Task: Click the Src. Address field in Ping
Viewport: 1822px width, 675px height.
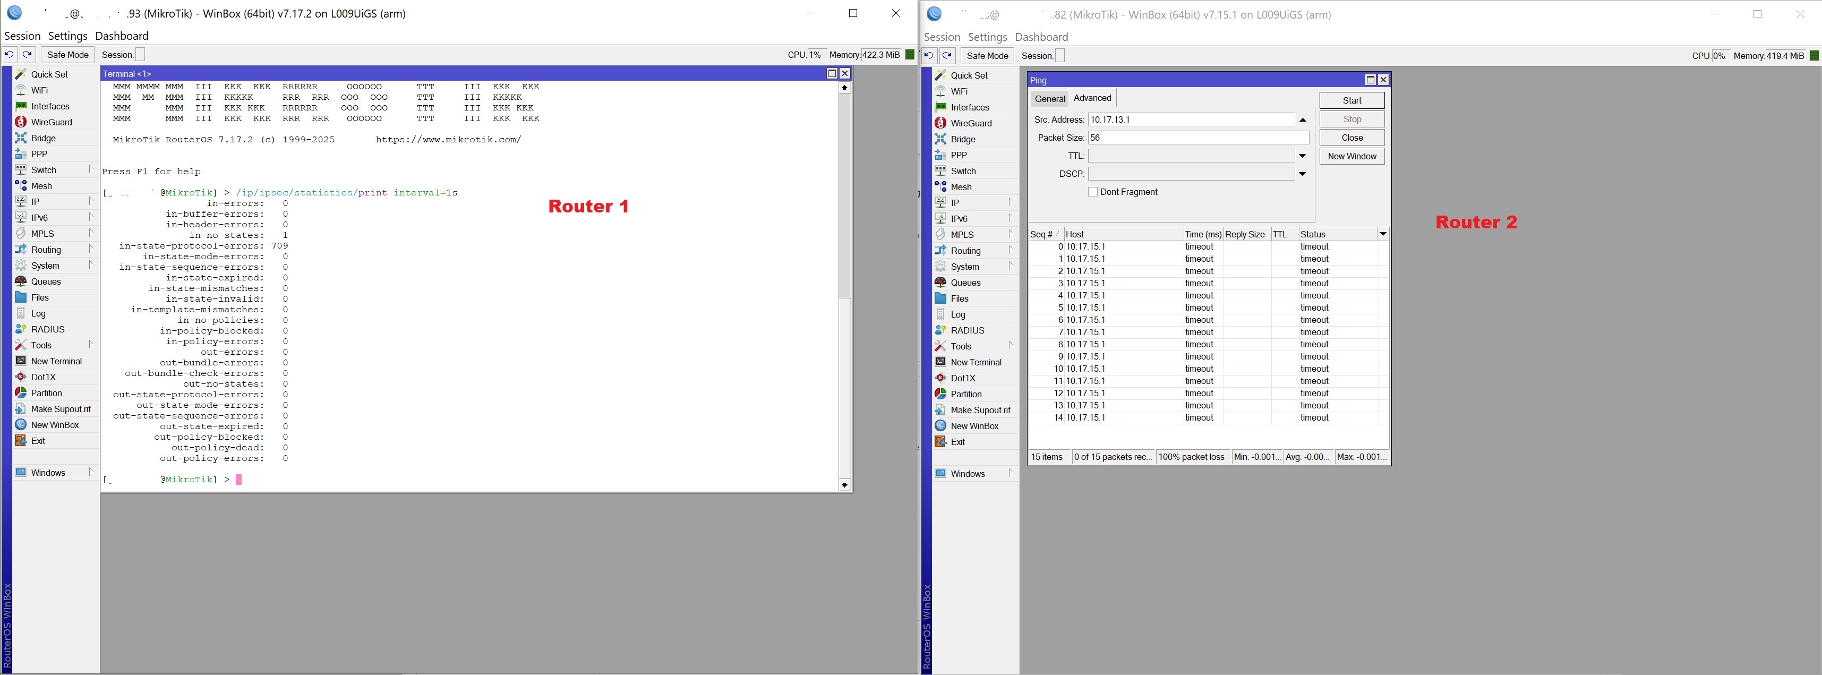Action: click(x=1192, y=119)
